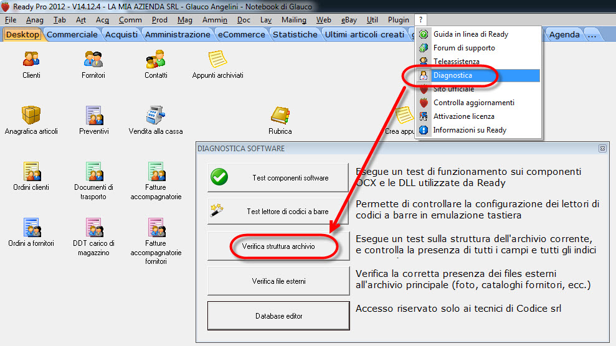Screen dimensions: 616x346
Task: Click the barcode wand icon
Action: click(x=217, y=210)
